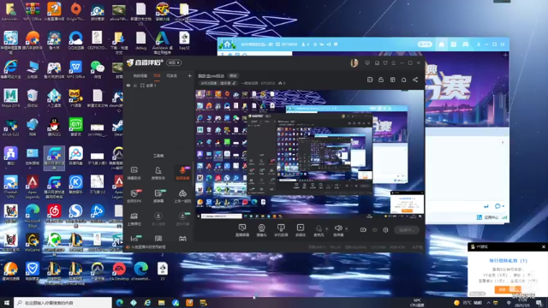548x308 pixels.
Task: Open Windows Start menu
Action: tap(6, 302)
